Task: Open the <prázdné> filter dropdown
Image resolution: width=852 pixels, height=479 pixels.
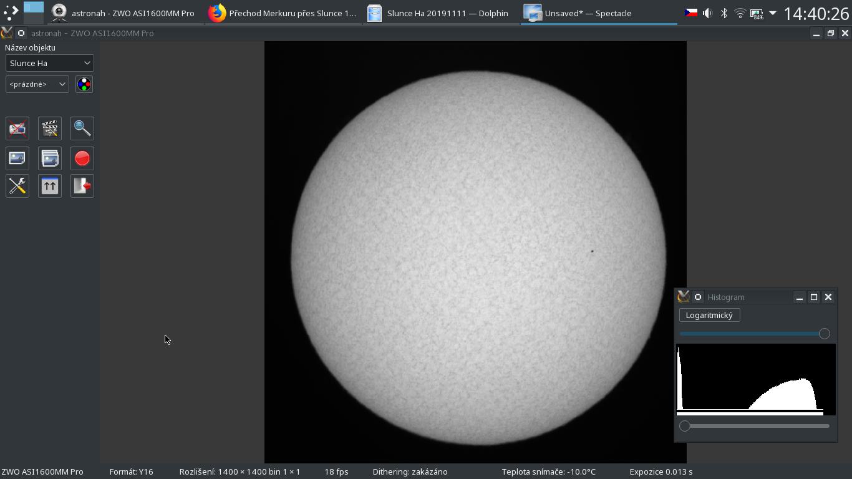Action: coord(37,84)
